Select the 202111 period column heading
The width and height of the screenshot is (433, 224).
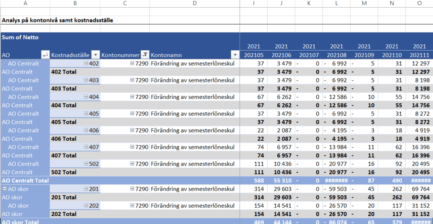419,55
